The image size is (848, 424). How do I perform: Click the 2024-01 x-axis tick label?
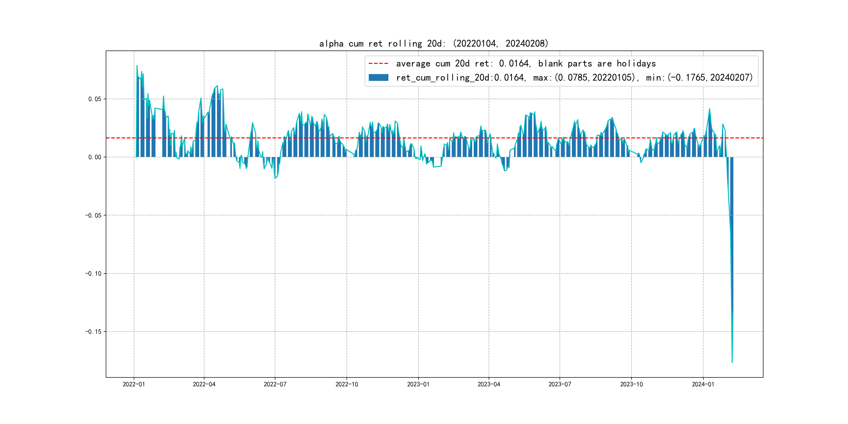pos(703,384)
